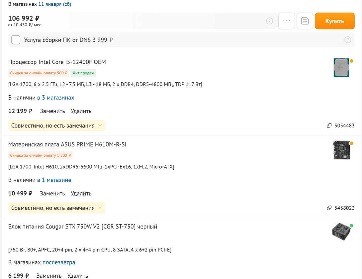Viewport: 362px width, 279px height.
Task: Delete the ASUS PRIME H610M-R-SI motherboard
Action: [x=81, y=194]
